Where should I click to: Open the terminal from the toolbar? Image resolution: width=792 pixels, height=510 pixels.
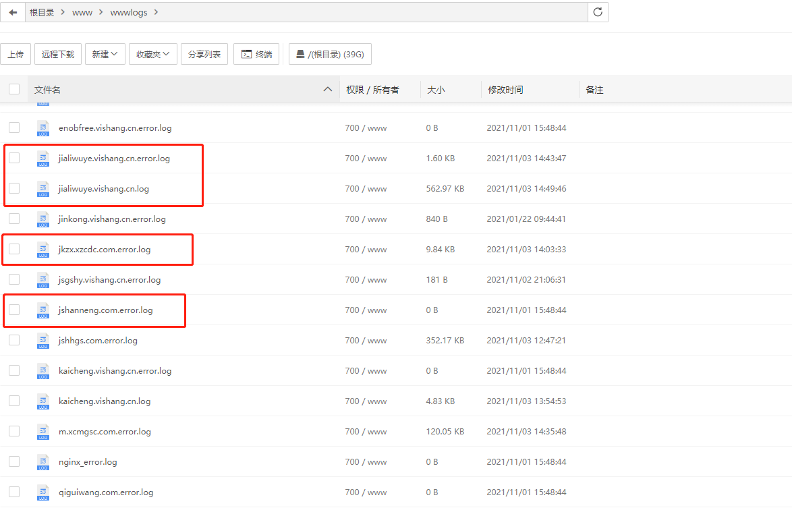[x=256, y=54]
